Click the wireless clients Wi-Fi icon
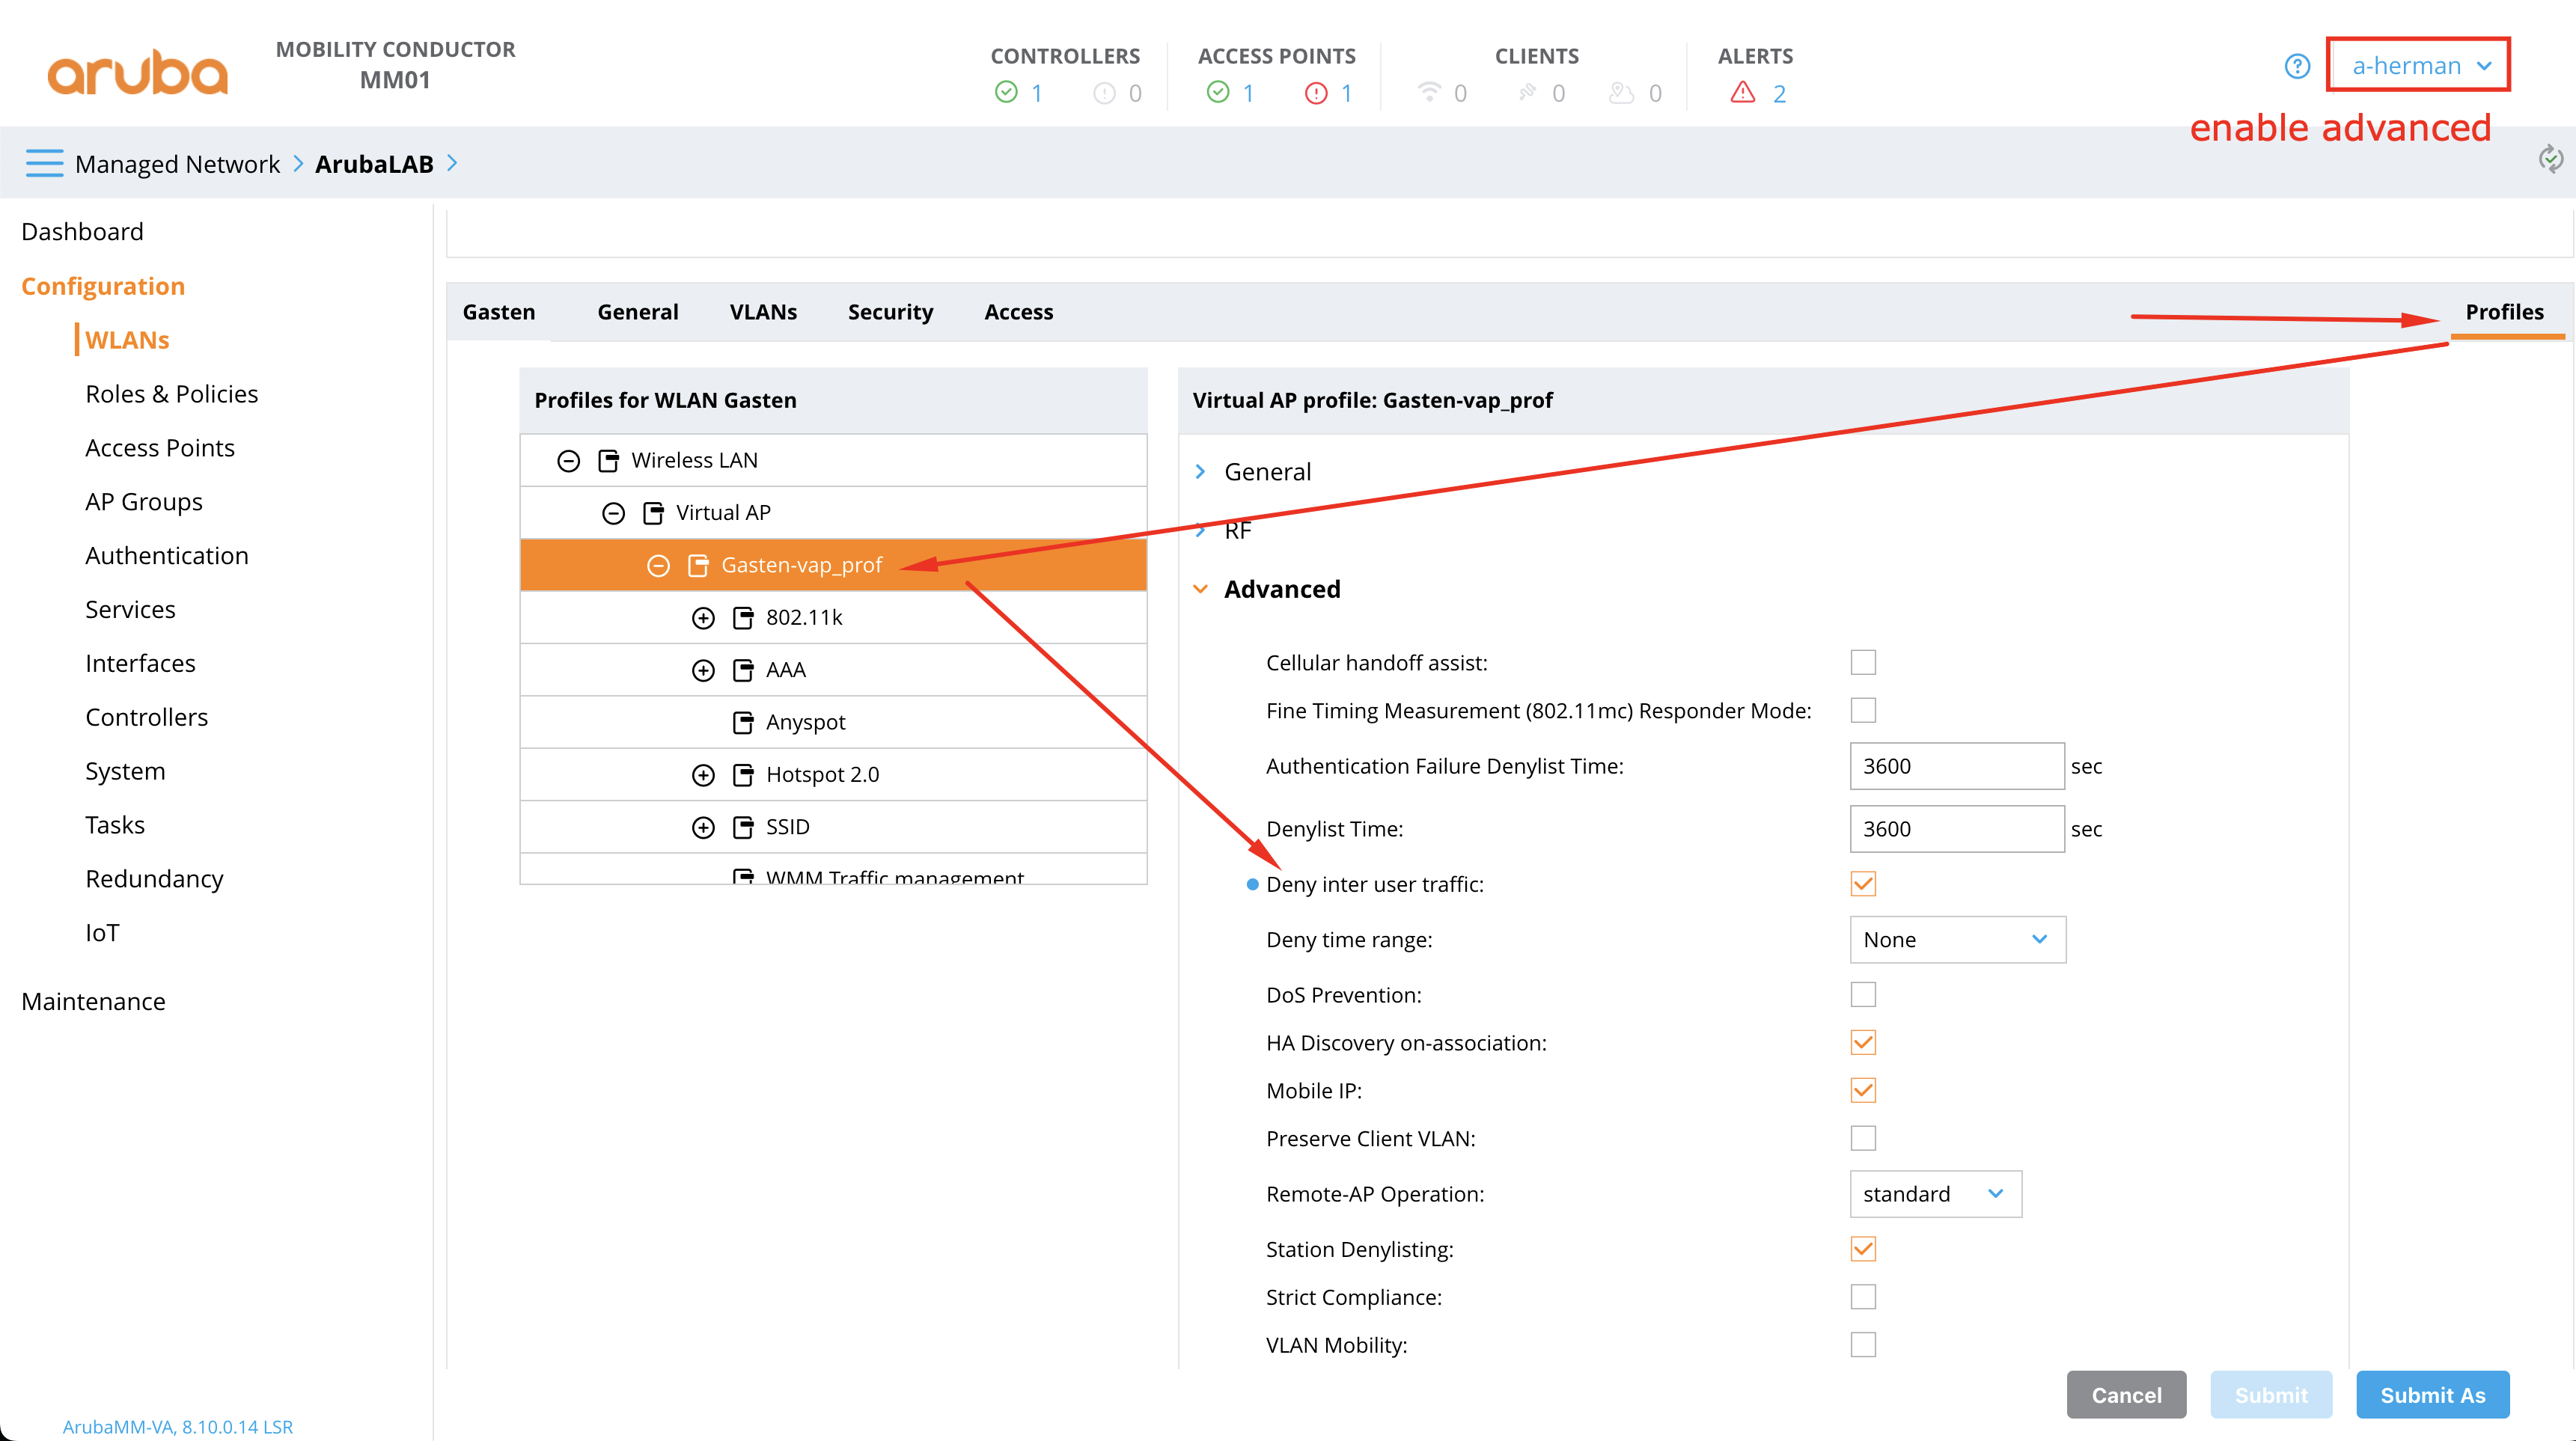The image size is (2576, 1441). click(1430, 92)
